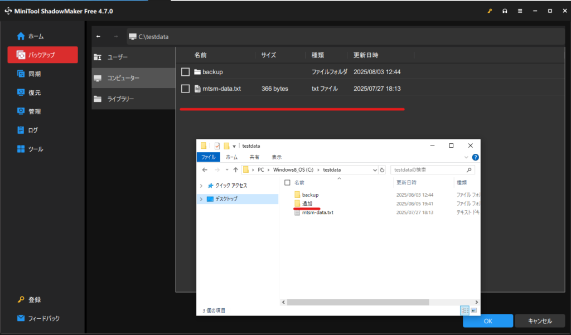Open the ツール tools page

[30, 149]
